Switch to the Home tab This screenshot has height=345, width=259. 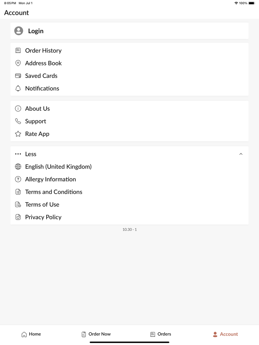pos(31,334)
